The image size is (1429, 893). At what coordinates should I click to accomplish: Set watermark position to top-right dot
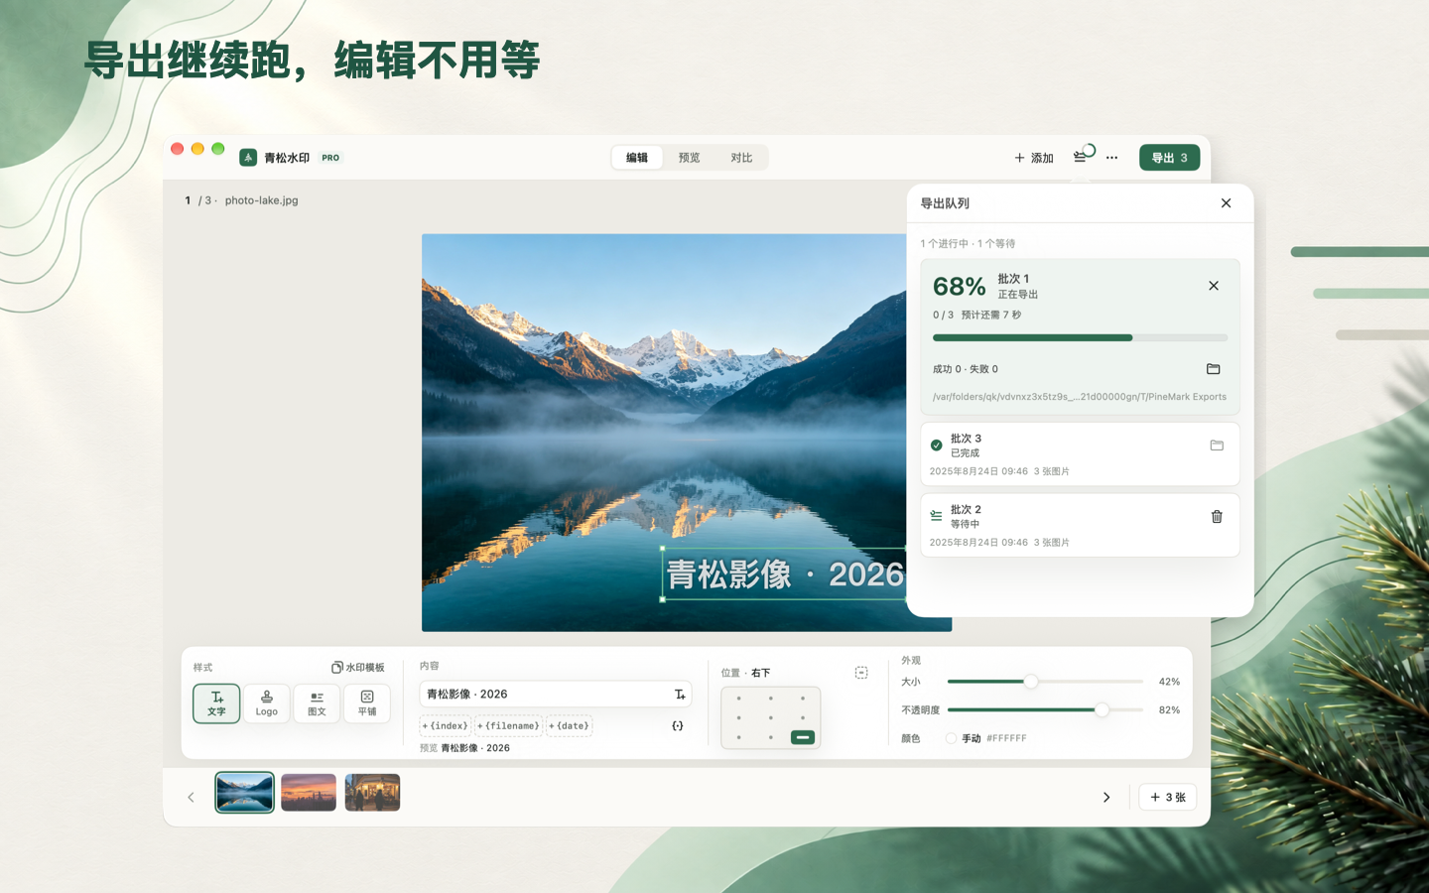tap(803, 699)
